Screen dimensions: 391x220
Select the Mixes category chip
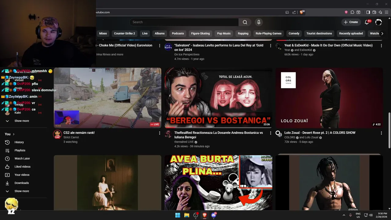pos(103,33)
